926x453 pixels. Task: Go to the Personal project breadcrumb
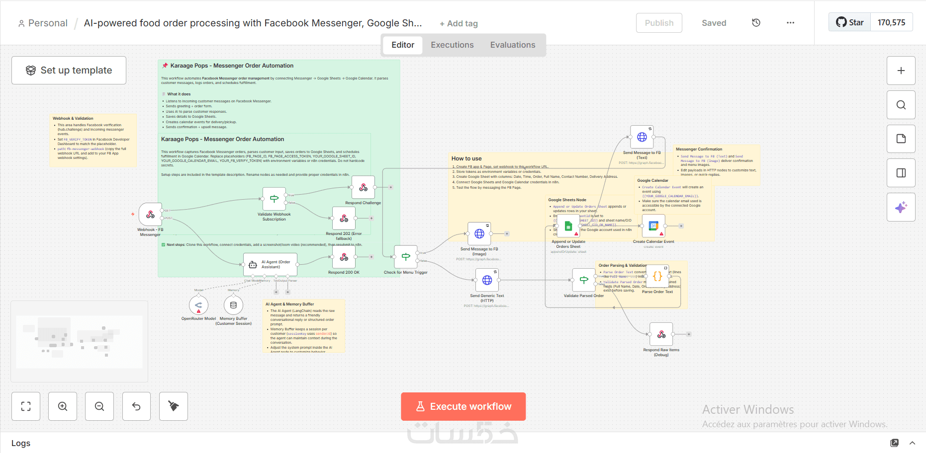pos(43,23)
